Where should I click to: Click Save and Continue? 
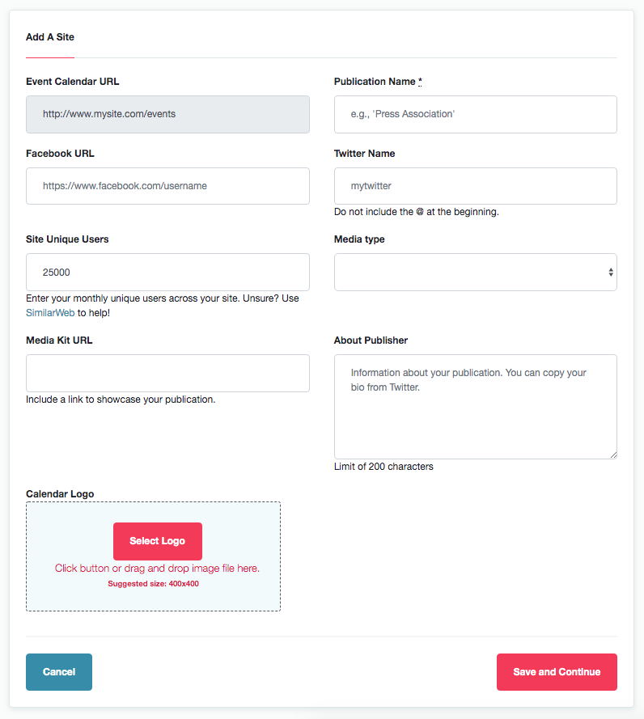click(x=557, y=672)
